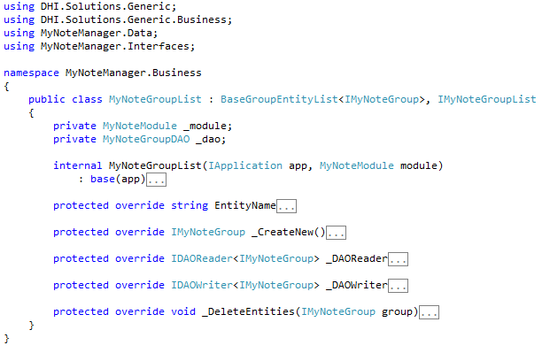Click the BaseGroupEntityList base class name
Viewport: 550px width, 353px height.
pyautogui.click(x=279, y=100)
